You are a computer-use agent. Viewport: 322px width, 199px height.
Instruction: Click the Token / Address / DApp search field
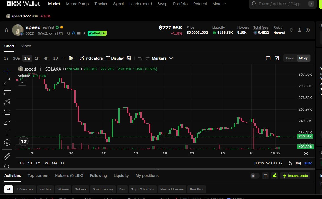pos(282,4)
